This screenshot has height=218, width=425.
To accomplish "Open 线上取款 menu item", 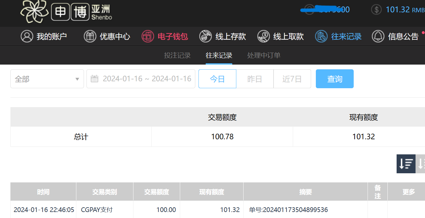I will pos(280,36).
